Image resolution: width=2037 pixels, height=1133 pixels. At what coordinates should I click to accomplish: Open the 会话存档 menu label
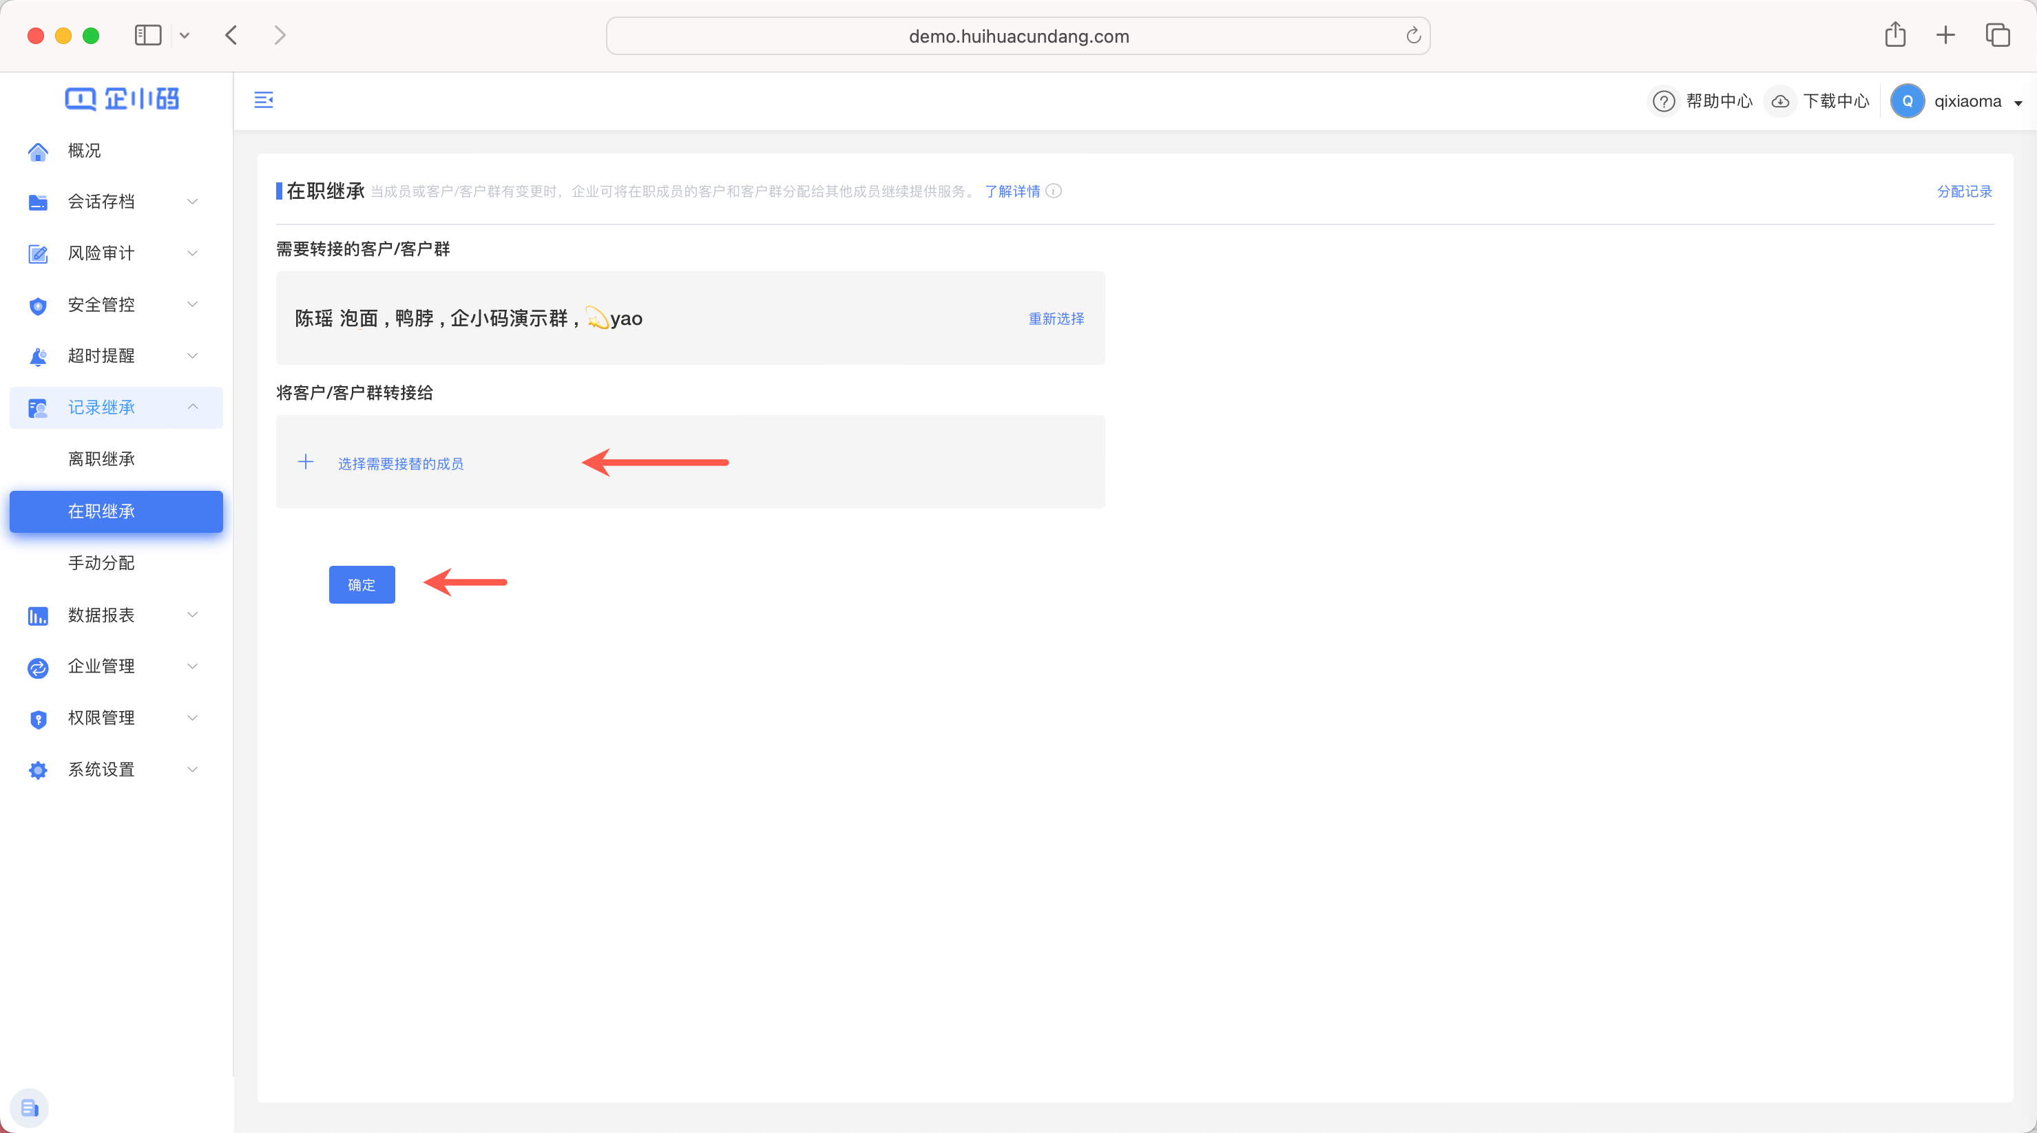tap(101, 202)
